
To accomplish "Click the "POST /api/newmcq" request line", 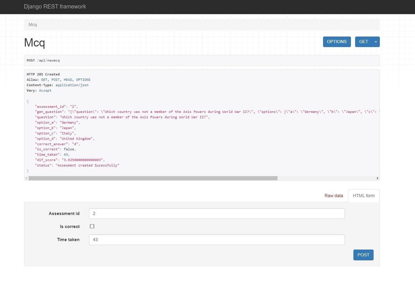I will coord(43,61).
